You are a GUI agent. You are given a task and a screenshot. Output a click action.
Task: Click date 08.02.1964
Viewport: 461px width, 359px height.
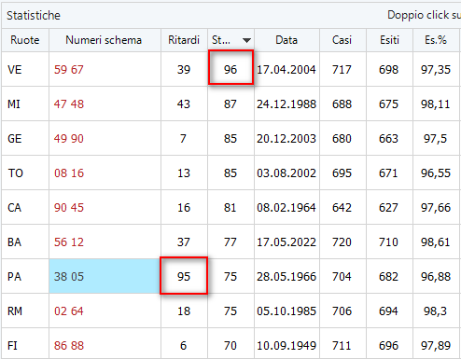point(286,207)
